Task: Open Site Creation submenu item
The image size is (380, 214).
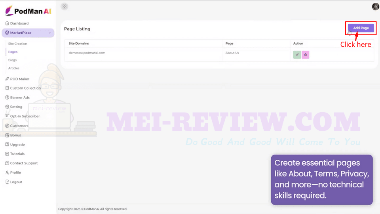Action: [x=17, y=44]
